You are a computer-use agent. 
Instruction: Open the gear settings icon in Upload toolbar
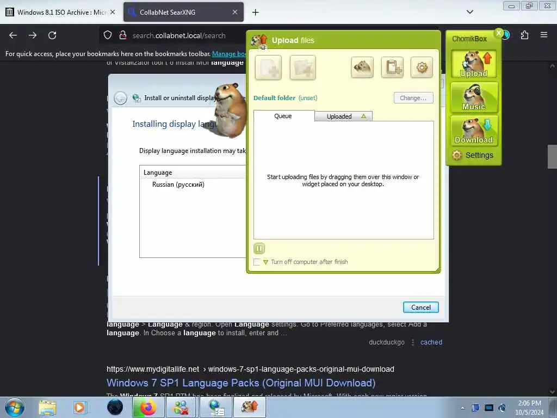422,67
